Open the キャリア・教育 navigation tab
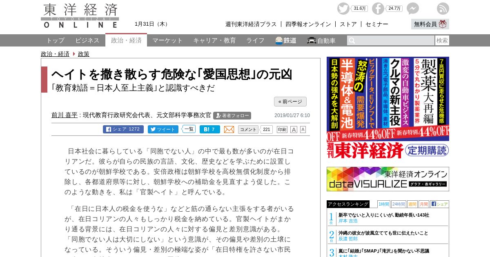 click(214, 40)
